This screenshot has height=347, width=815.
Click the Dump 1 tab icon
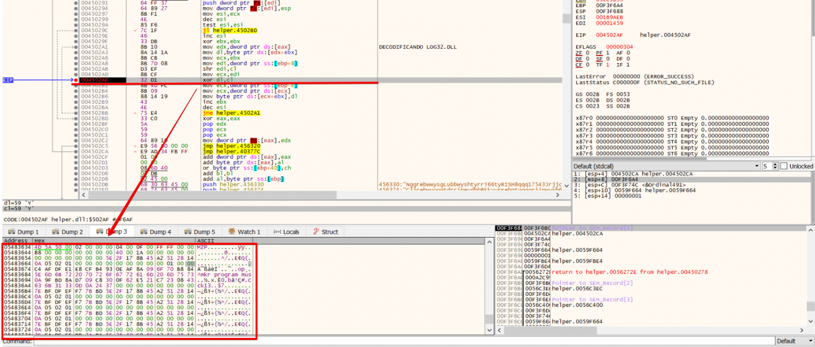click(x=12, y=232)
